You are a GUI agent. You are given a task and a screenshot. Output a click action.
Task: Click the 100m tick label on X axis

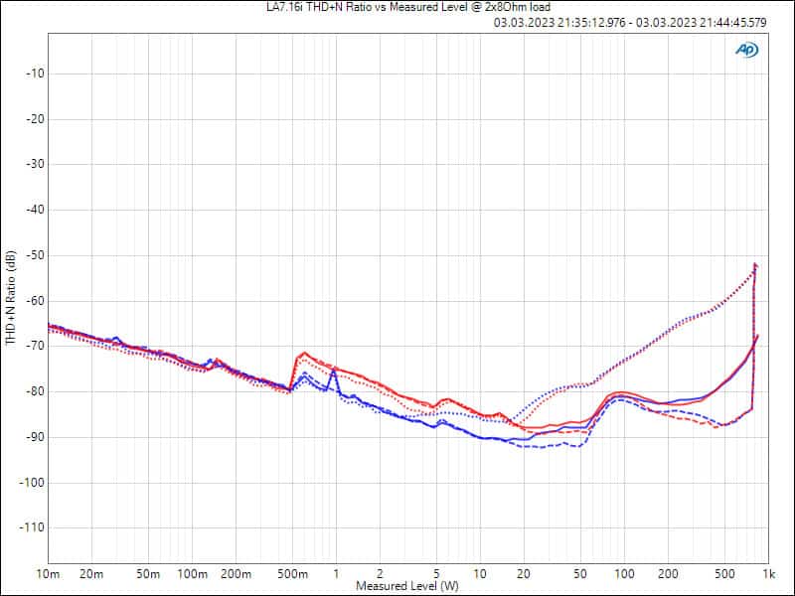click(x=192, y=575)
